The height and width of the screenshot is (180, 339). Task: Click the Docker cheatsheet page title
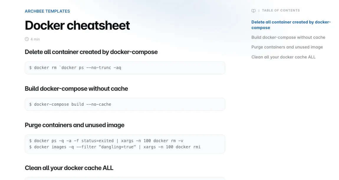pyautogui.click(x=77, y=26)
